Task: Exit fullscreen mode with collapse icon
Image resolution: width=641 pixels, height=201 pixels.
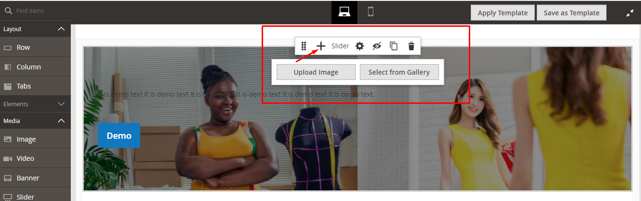Action: pyautogui.click(x=630, y=13)
